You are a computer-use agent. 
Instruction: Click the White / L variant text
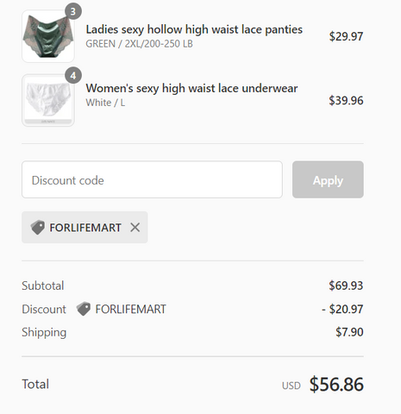coord(105,103)
